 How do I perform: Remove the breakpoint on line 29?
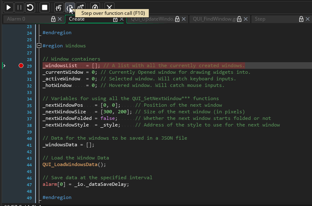click(x=21, y=66)
